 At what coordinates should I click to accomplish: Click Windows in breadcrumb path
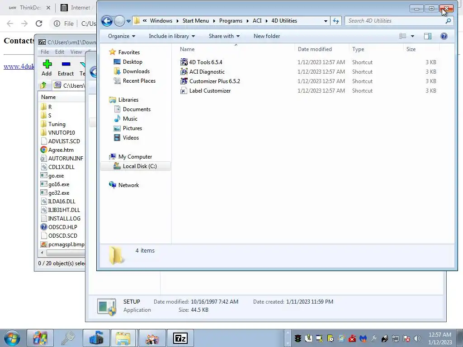coord(161,21)
